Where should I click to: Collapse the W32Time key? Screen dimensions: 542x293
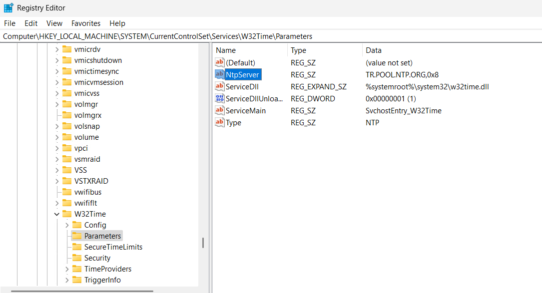pos(56,214)
